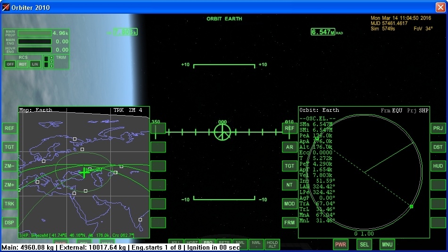Click ship position marker on orbit circle
The height and width of the screenshot is (252, 448).
[x=411, y=206]
